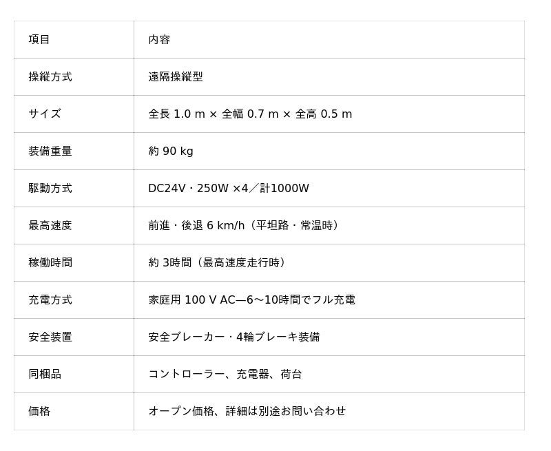The height and width of the screenshot is (451, 551).
Task: Select the 最高速度 row label
Action: 50,225
